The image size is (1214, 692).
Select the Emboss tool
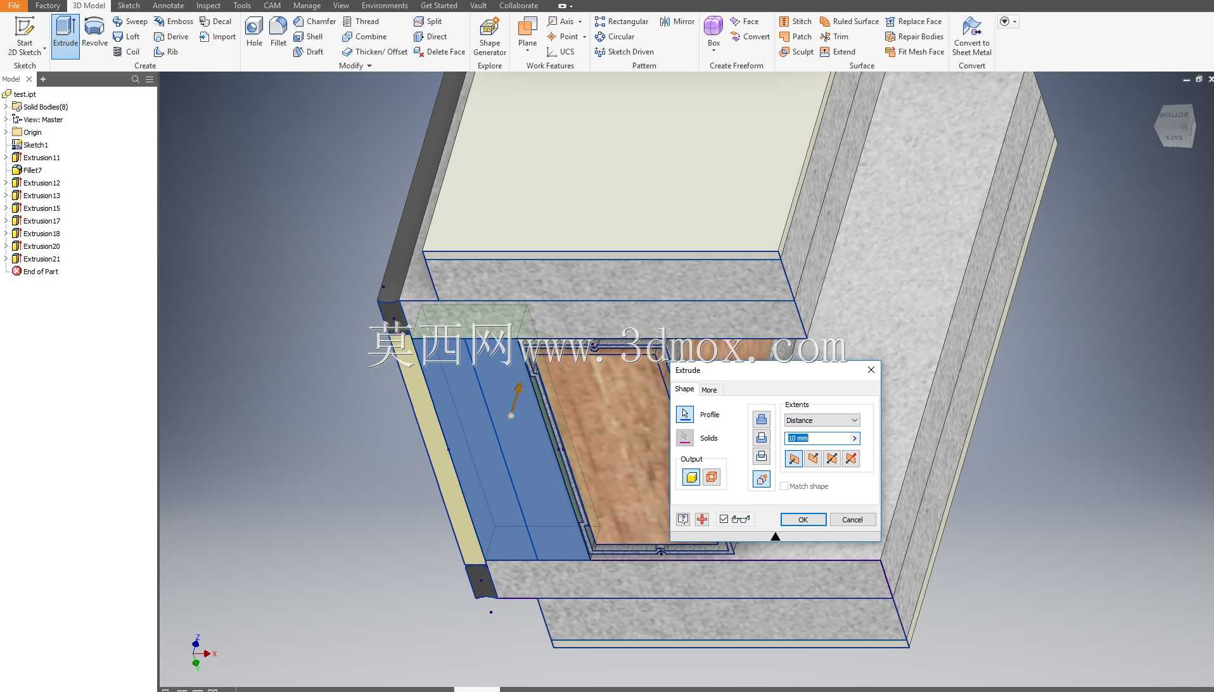[x=174, y=22]
